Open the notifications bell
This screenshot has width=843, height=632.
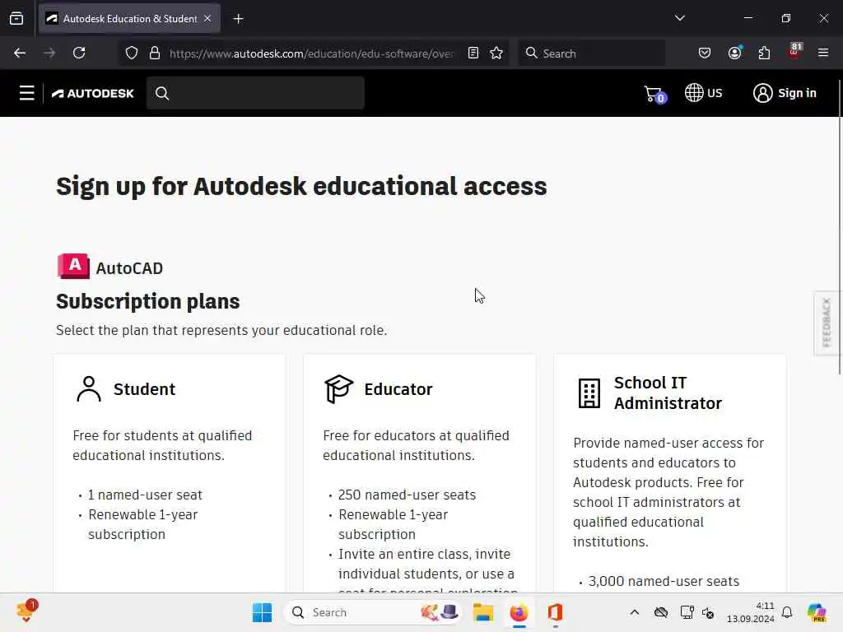click(x=787, y=612)
